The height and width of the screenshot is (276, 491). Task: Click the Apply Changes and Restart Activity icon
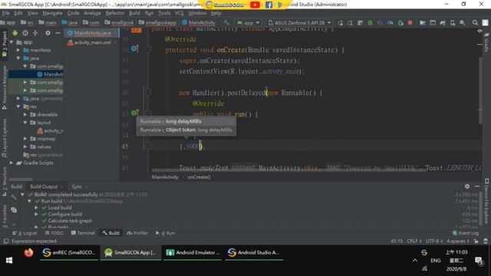click(350, 23)
